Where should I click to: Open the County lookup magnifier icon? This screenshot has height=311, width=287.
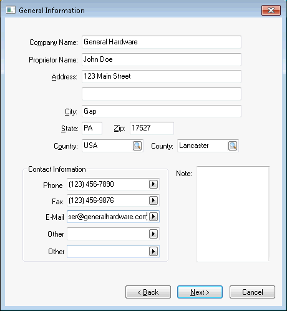click(x=233, y=146)
